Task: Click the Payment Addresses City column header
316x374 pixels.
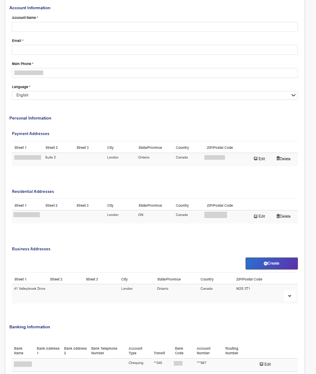Action: point(110,148)
